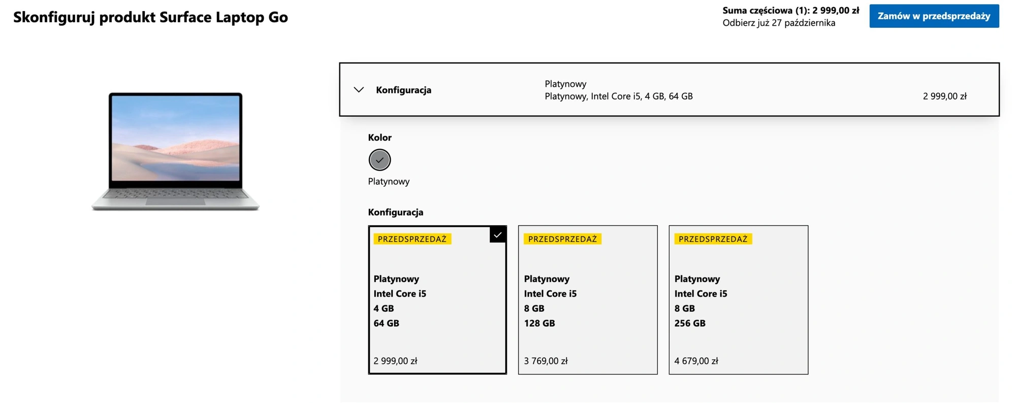Choose the 4 GB 64 GB configuration
The width and height of the screenshot is (1016, 403).
click(x=437, y=300)
